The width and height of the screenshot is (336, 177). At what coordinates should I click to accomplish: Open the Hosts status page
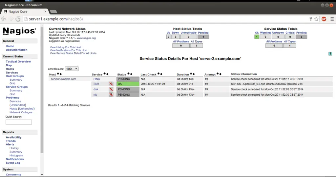click(x=10, y=69)
